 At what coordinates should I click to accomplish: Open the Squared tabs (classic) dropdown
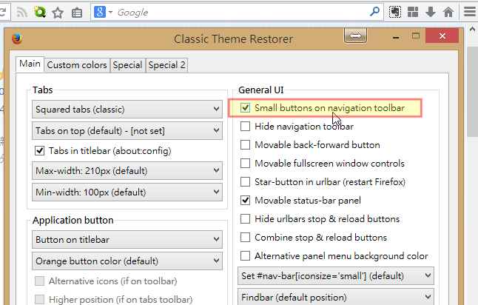[x=127, y=109]
